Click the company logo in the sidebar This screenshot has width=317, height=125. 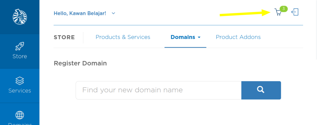20,17
